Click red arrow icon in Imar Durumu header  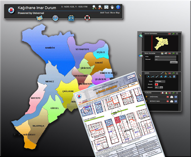pos(169,53)
